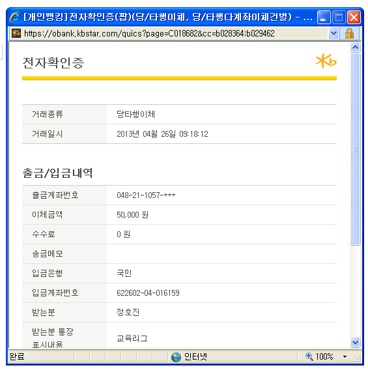This screenshot has width=368, height=372.
Task: Click the Internet Explorer icon in title bar
Action: tap(15, 17)
